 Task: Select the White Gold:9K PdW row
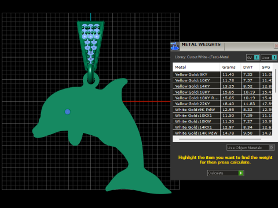[222, 110]
